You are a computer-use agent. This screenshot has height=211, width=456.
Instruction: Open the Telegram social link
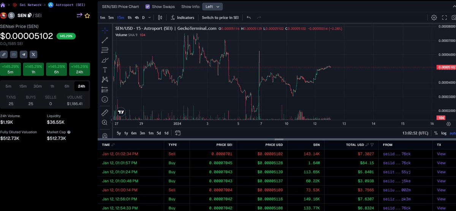(24, 55)
